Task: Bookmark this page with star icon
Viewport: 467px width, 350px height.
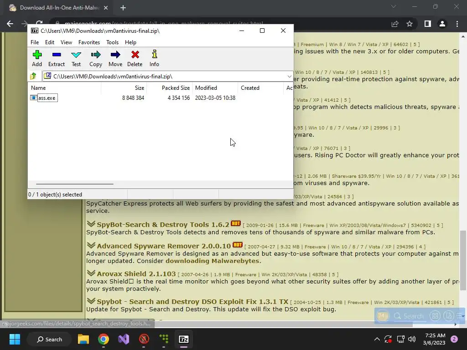Action: [410, 24]
